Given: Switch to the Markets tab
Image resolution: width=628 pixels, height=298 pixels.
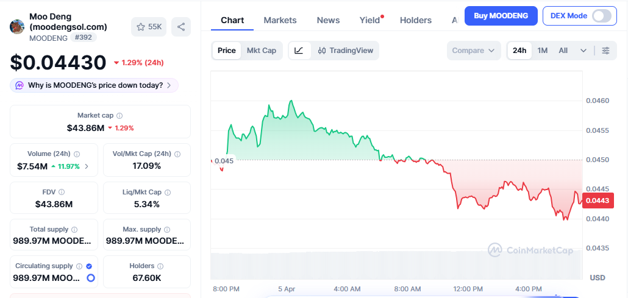Looking at the screenshot, I should (280, 20).
